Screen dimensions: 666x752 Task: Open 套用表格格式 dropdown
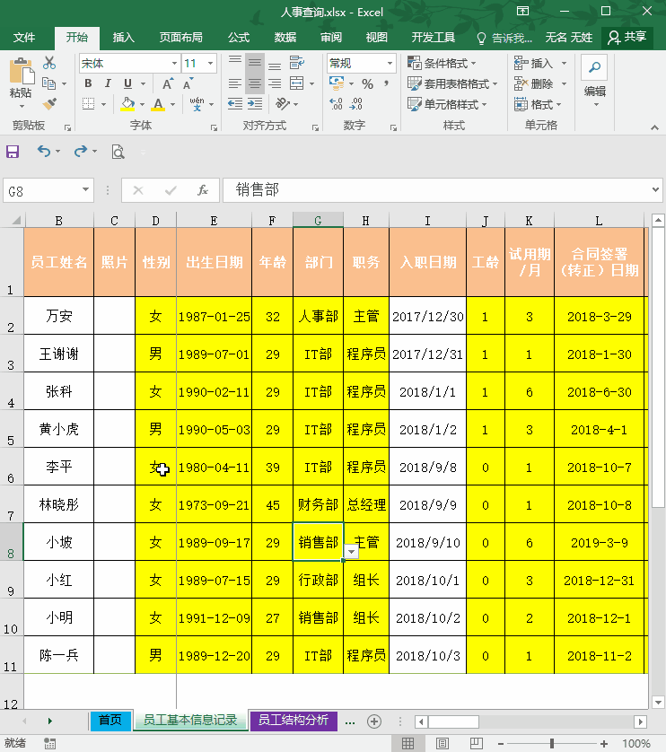point(452,84)
